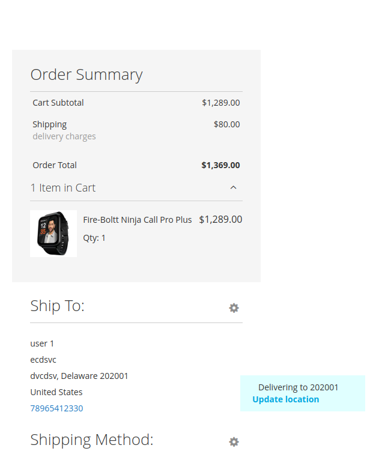The height and width of the screenshot is (454, 376).
Task: Toggle the '1 Item in Cart' title
Action: coord(63,188)
